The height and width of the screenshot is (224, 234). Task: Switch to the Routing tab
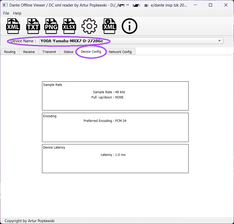10,52
